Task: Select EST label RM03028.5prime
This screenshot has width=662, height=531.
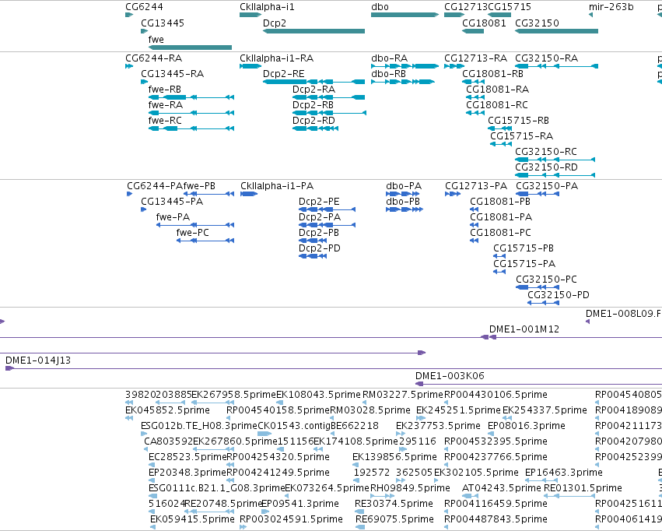Action: click(x=370, y=410)
